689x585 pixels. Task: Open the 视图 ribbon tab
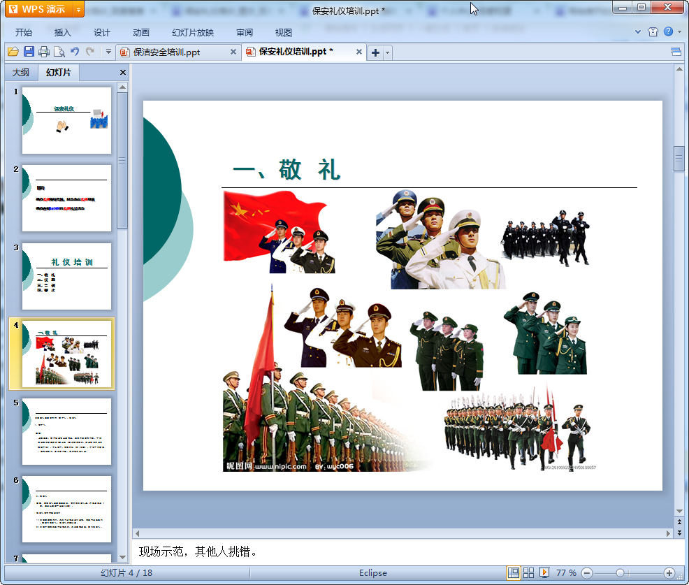284,33
